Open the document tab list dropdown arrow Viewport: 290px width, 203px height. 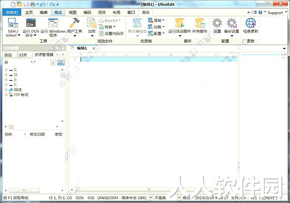coord(284,49)
